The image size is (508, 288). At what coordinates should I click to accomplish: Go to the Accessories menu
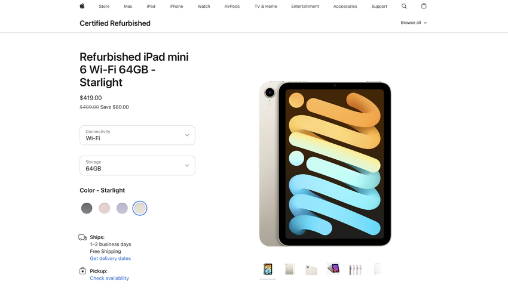tap(345, 6)
